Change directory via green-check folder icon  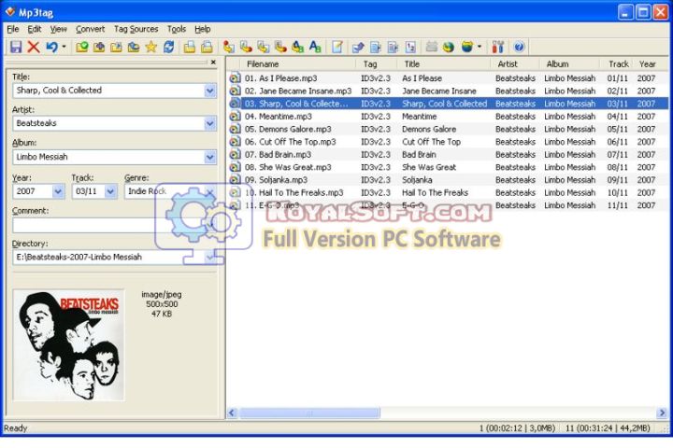pos(81,47)
